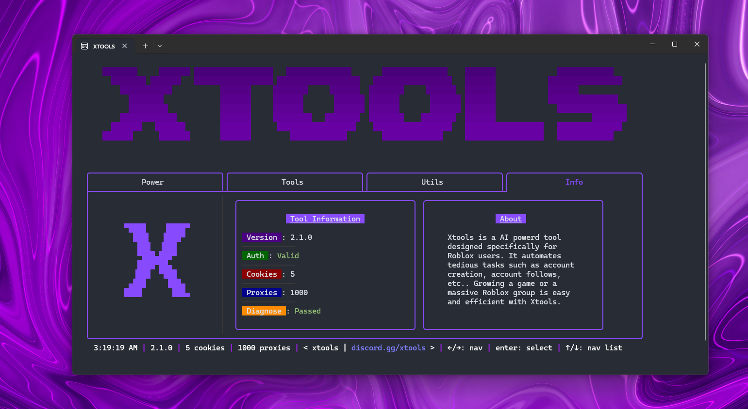Click the terminal vertical scrollbar
Viewport: 748px width, 409px height.
(705, 202)
